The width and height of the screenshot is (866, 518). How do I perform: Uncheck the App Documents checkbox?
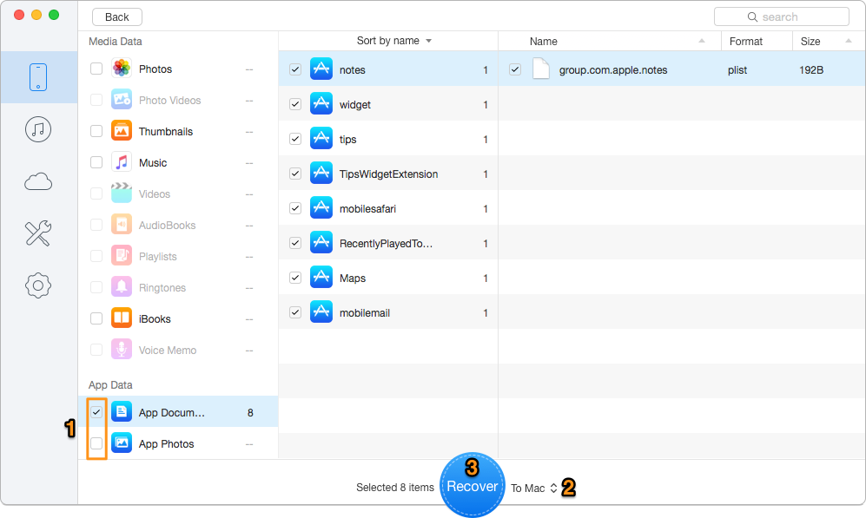click(96, 412)
